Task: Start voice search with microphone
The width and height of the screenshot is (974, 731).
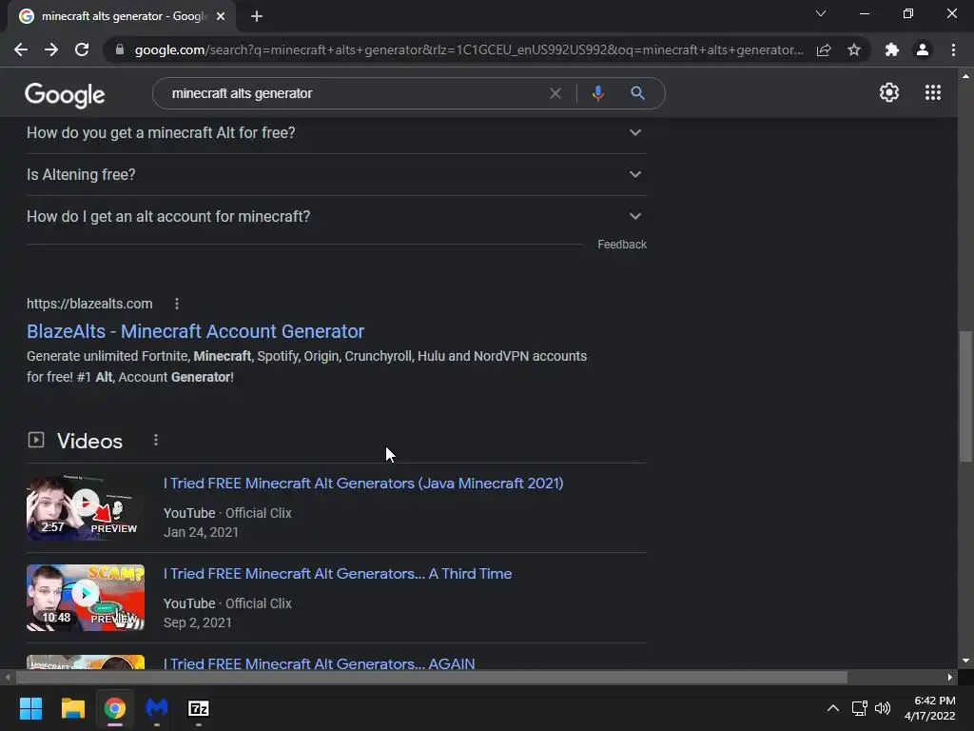Action: click(x=597, y=93)
